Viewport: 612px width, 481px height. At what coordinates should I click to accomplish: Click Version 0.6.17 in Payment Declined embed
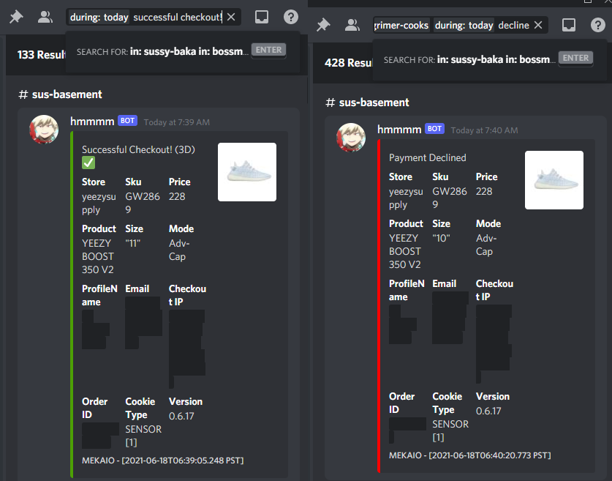pos(488,411)
